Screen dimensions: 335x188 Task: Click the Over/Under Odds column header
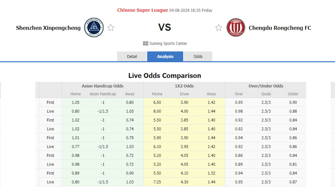point(266,86)
